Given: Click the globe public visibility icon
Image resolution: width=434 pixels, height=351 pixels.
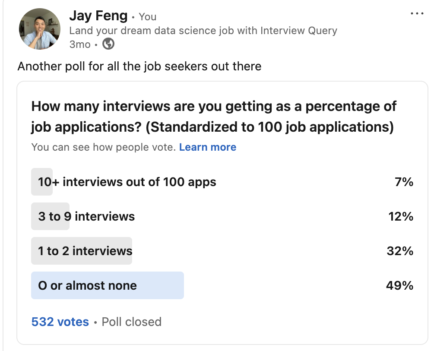Looking at the screenshot, I should tap(108, 44).
